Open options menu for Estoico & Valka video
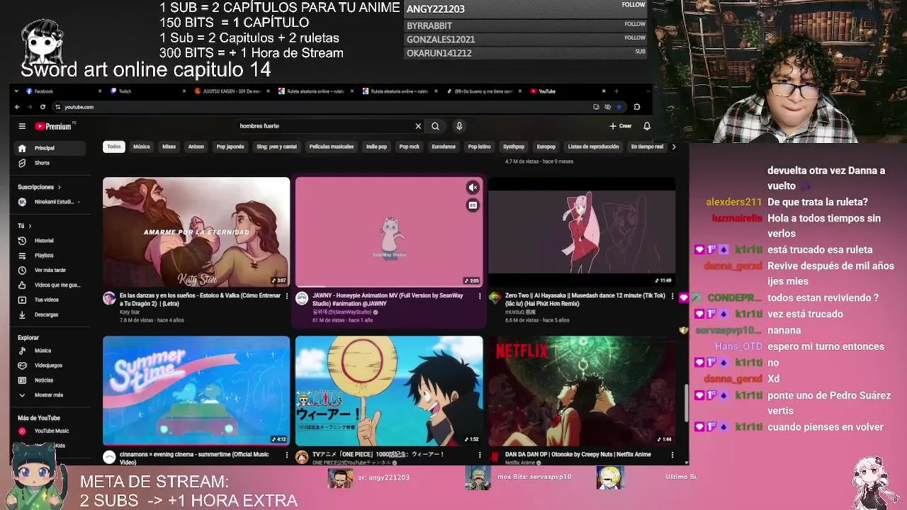This screenshot has height=510, width=907. coord(287,296)
